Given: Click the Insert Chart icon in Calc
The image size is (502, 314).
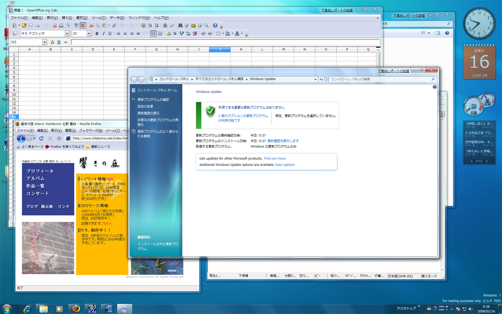Looking at the screenshot, I should click(x=165, y=25).
